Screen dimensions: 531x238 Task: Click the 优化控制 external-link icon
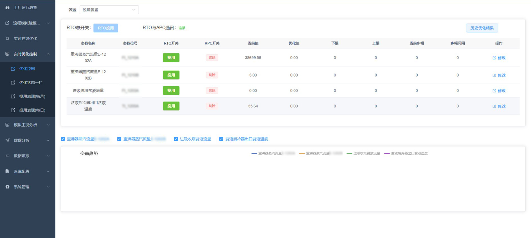(x=13, y=69)
